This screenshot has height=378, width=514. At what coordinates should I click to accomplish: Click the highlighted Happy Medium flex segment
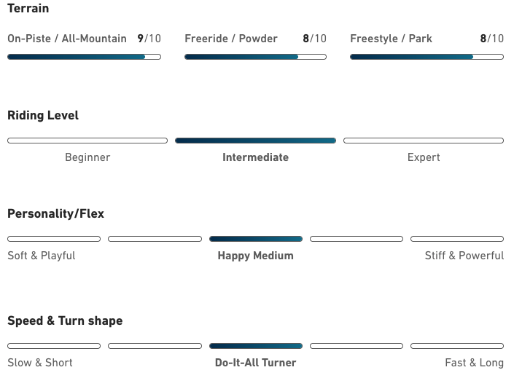point(255,239)
